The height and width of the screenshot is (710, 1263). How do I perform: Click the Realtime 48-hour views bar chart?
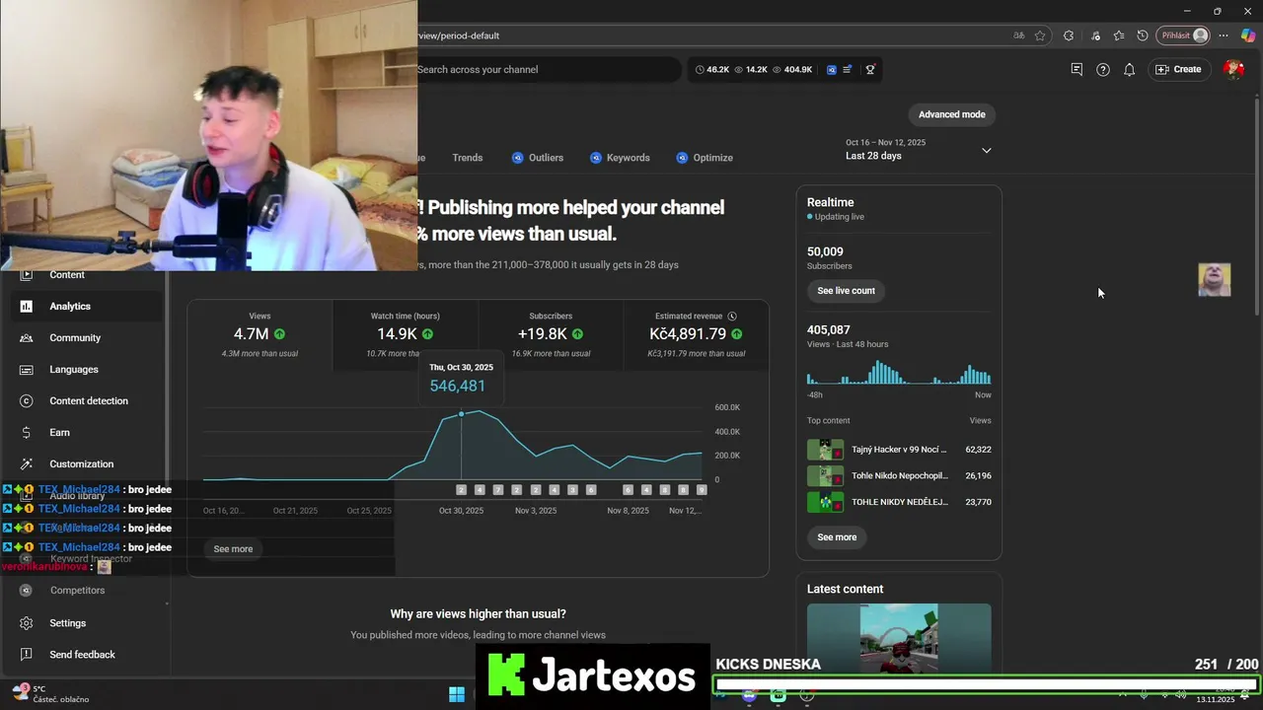click(899, 373)
